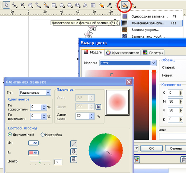Select the Table tool
The image size is (186, 173).
93,5
